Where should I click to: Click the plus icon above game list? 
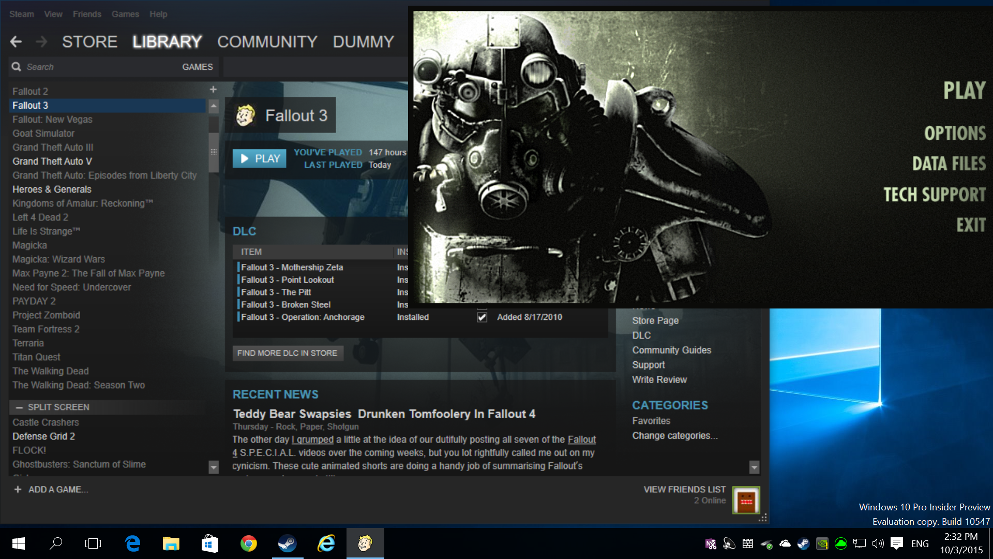213,90
